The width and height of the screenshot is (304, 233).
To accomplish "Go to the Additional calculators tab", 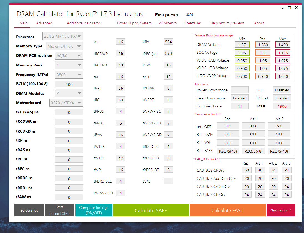I will (84, 23).
